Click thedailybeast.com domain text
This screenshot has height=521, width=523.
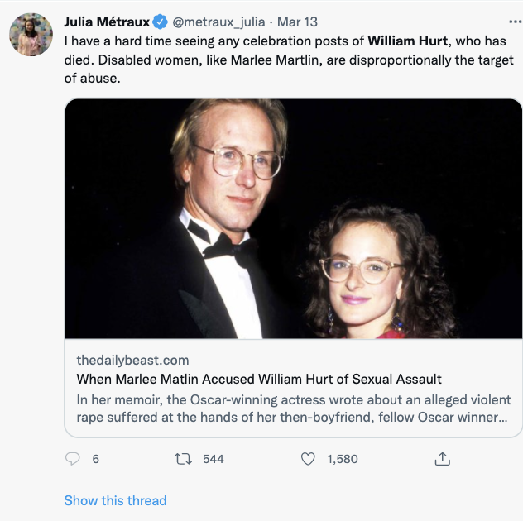tap(132, 360)
